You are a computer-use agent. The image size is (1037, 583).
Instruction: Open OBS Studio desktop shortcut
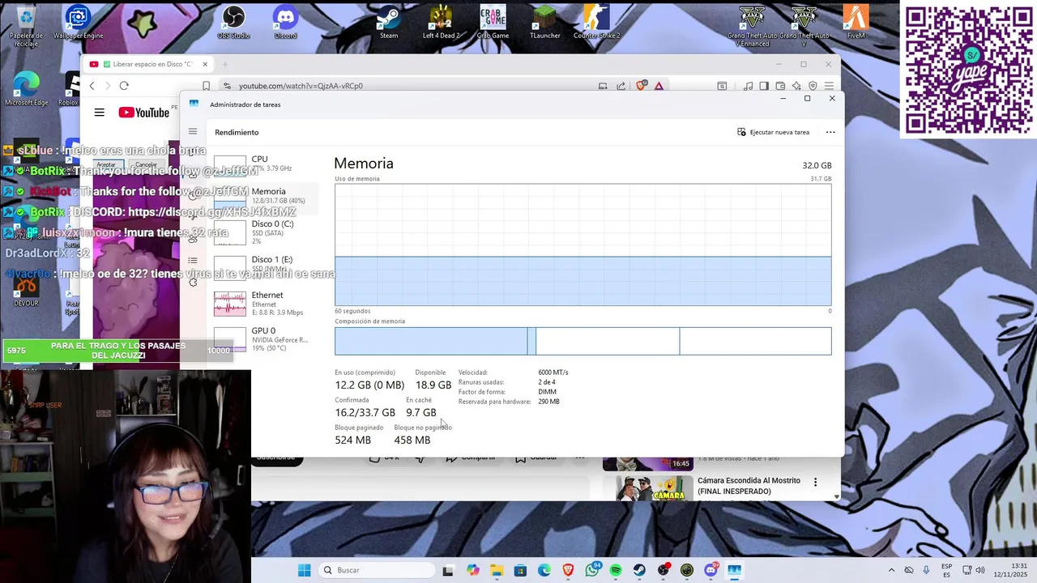[234, 23]
